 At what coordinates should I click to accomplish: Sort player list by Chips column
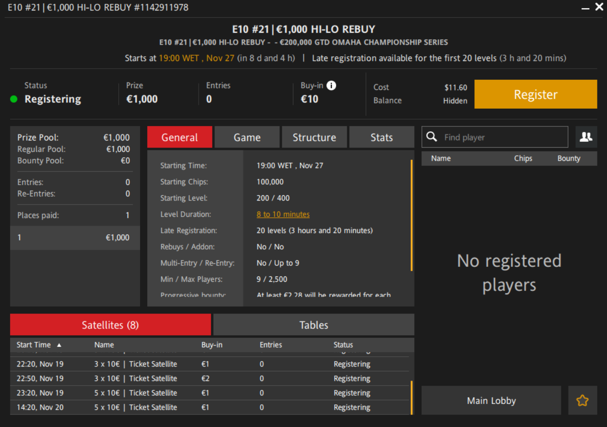(x=523, y=159)
